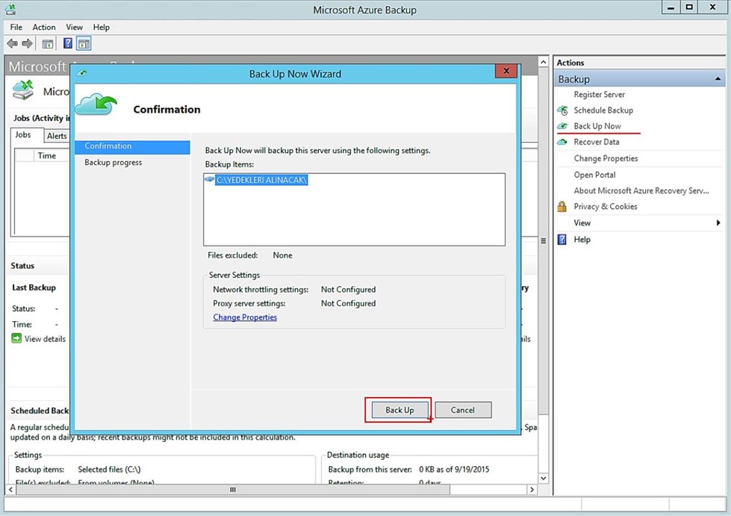The height and width of the screenshot is (516, 731).
Task: Click the vertical scrollbar up arrow
Action: click(x=543, y=62)
